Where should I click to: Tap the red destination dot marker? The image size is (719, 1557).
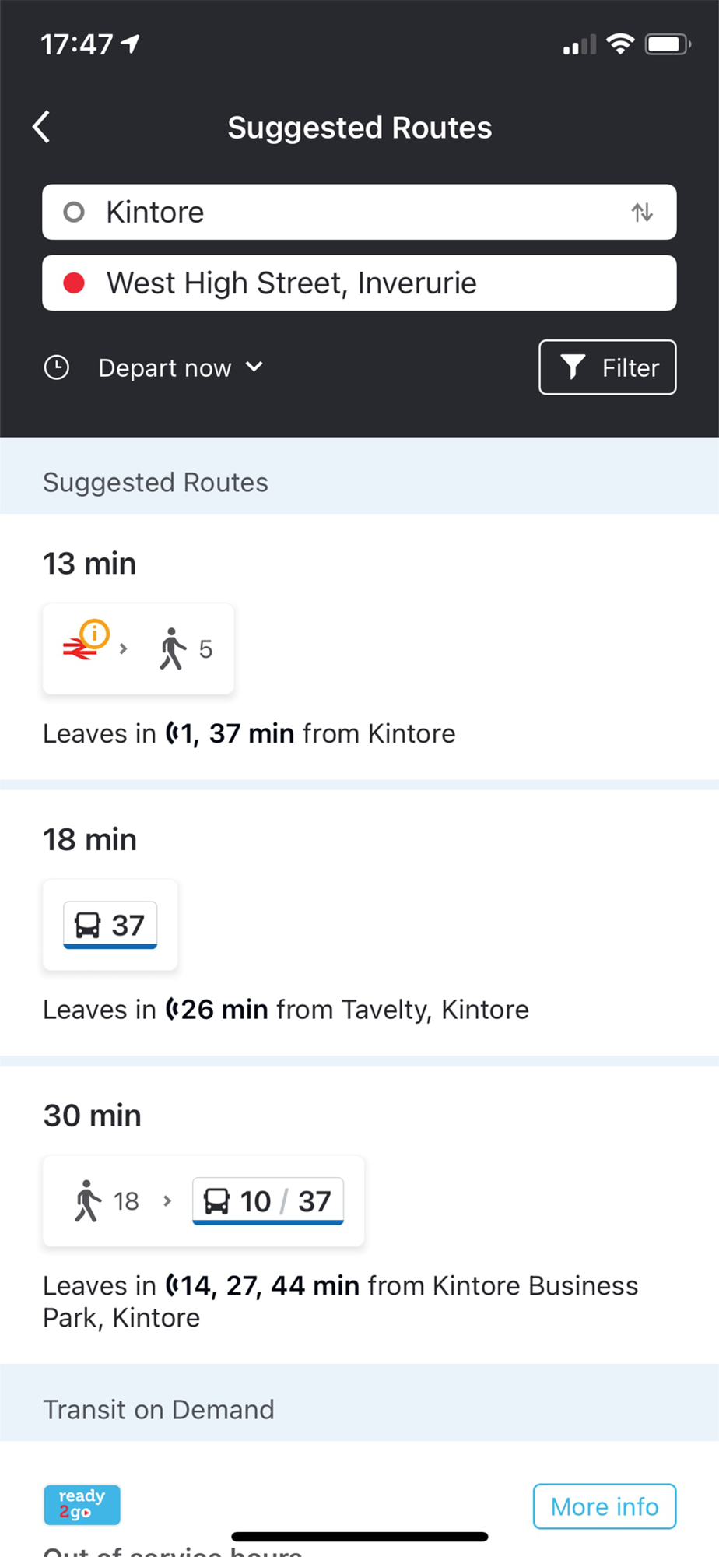click(x=74, y=283)
